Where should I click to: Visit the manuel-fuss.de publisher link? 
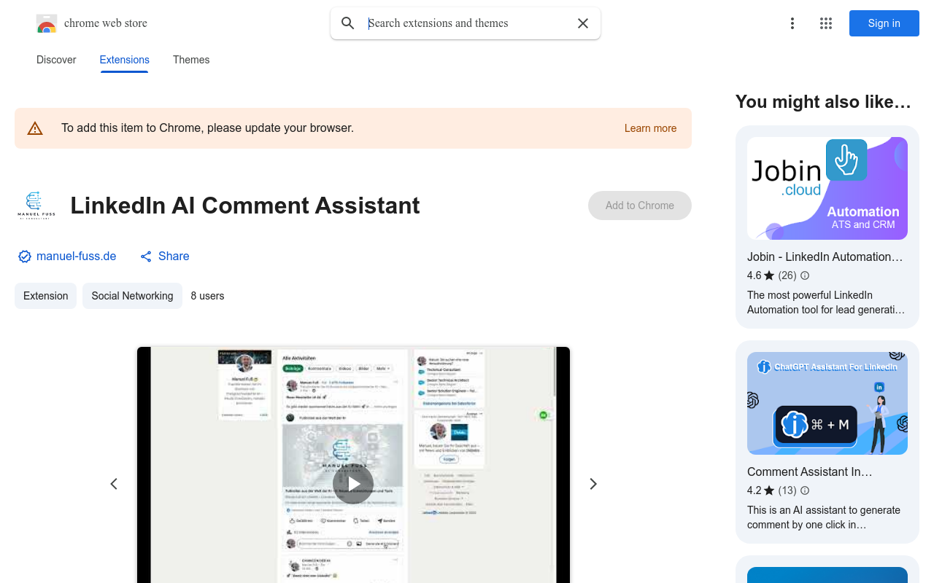(77, 257)
